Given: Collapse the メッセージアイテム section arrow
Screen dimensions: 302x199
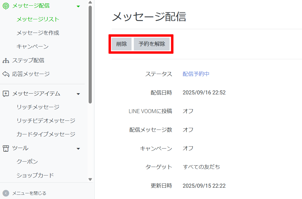Looking at the screenshot, I should tap(78, 94).
